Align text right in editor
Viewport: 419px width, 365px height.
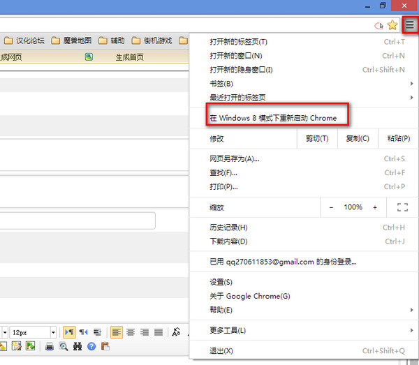pos(145,332)
